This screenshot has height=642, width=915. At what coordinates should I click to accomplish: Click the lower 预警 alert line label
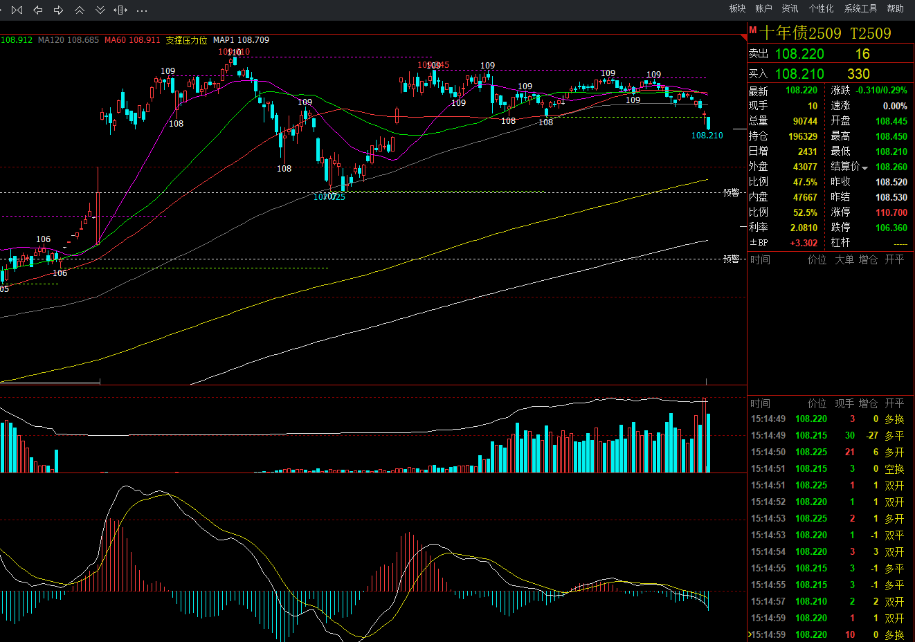click(732, 259)
